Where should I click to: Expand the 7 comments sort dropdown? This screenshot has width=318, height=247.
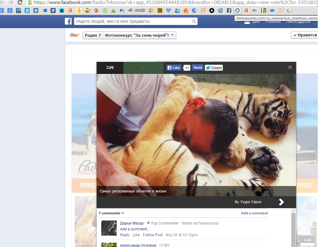[111, 213]
